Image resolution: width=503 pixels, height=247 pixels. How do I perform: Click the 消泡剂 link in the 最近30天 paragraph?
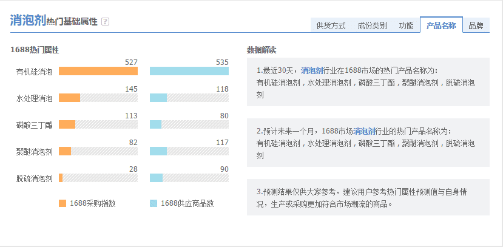[x=312, y=70]
